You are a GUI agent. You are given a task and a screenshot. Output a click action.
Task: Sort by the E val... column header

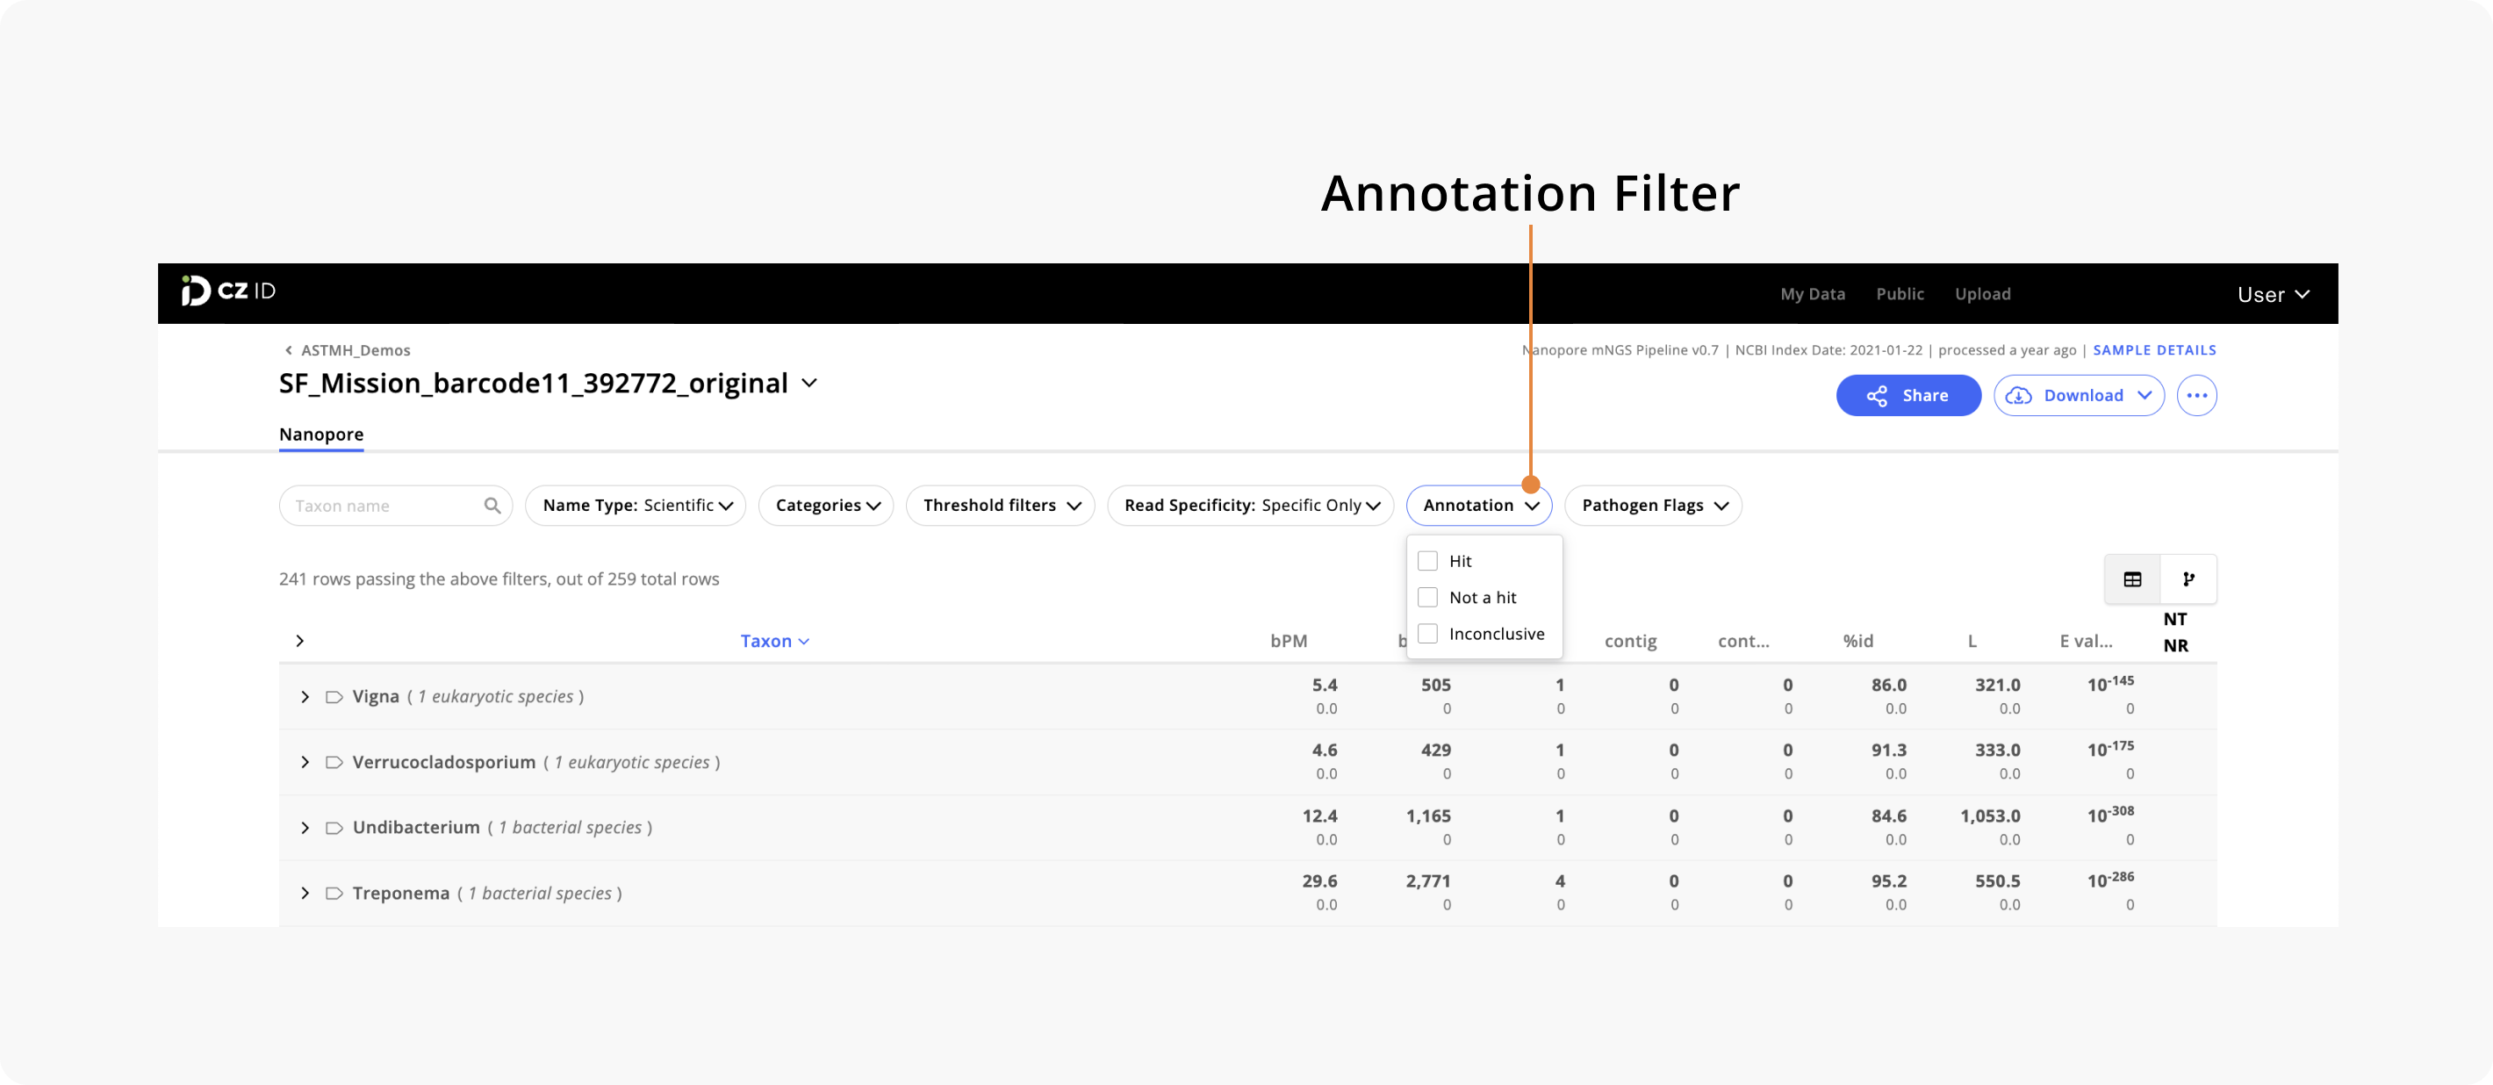pos(2085,641)
